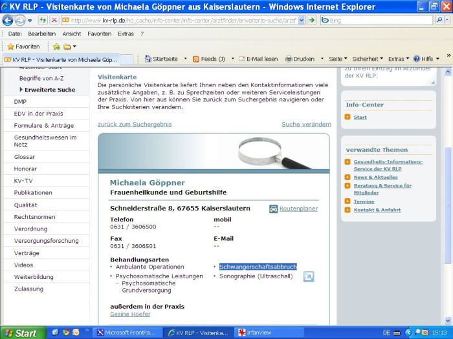Click the Drucken printer icon

click(289, 59)
